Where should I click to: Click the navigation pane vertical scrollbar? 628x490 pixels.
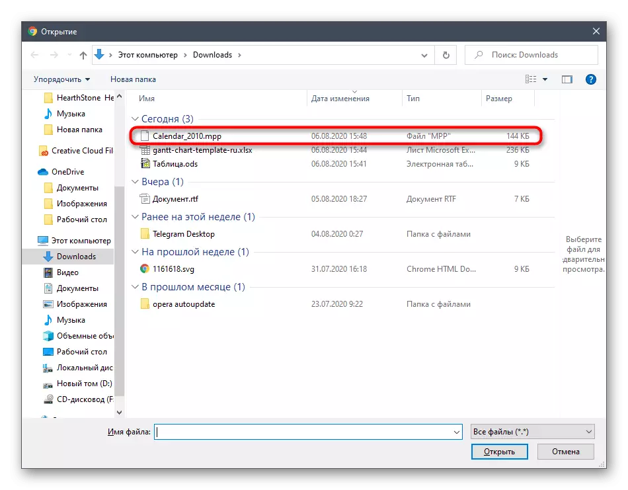pos(119,265)
